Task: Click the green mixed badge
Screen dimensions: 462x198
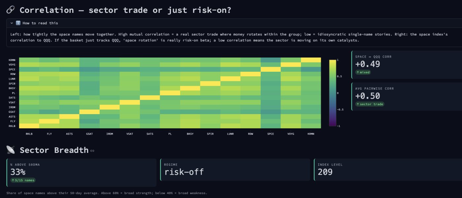Action: [363, 72]
